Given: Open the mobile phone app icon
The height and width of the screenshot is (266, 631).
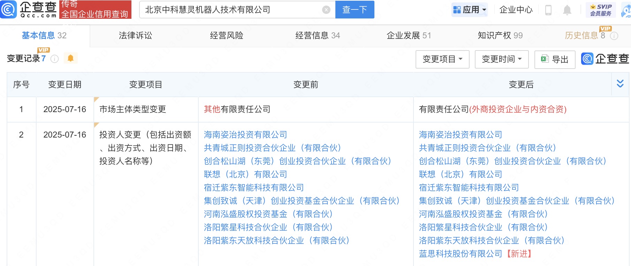Looking at the screenshot, I should pos(548,10).
